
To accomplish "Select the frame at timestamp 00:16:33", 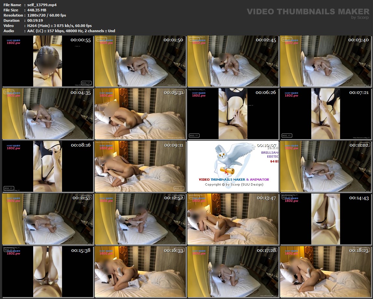I will (x=140, y=272).
